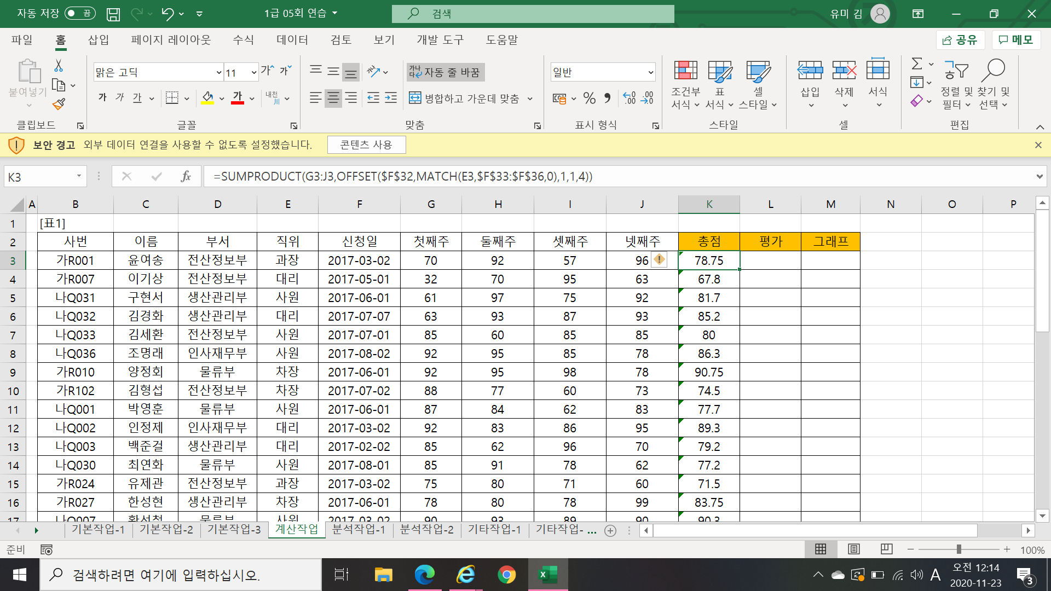This screenshot has width=1051, height=591.
Task: Switch to Page Layout view in status bar
Action: (x=854, y=549)
